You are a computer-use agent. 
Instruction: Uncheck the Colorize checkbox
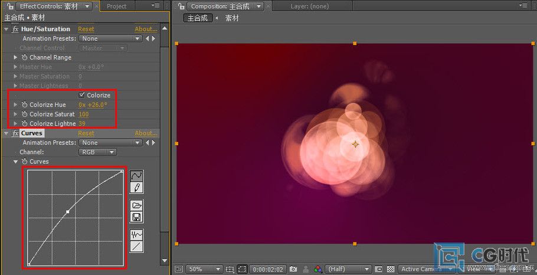(x=81, y=95)
